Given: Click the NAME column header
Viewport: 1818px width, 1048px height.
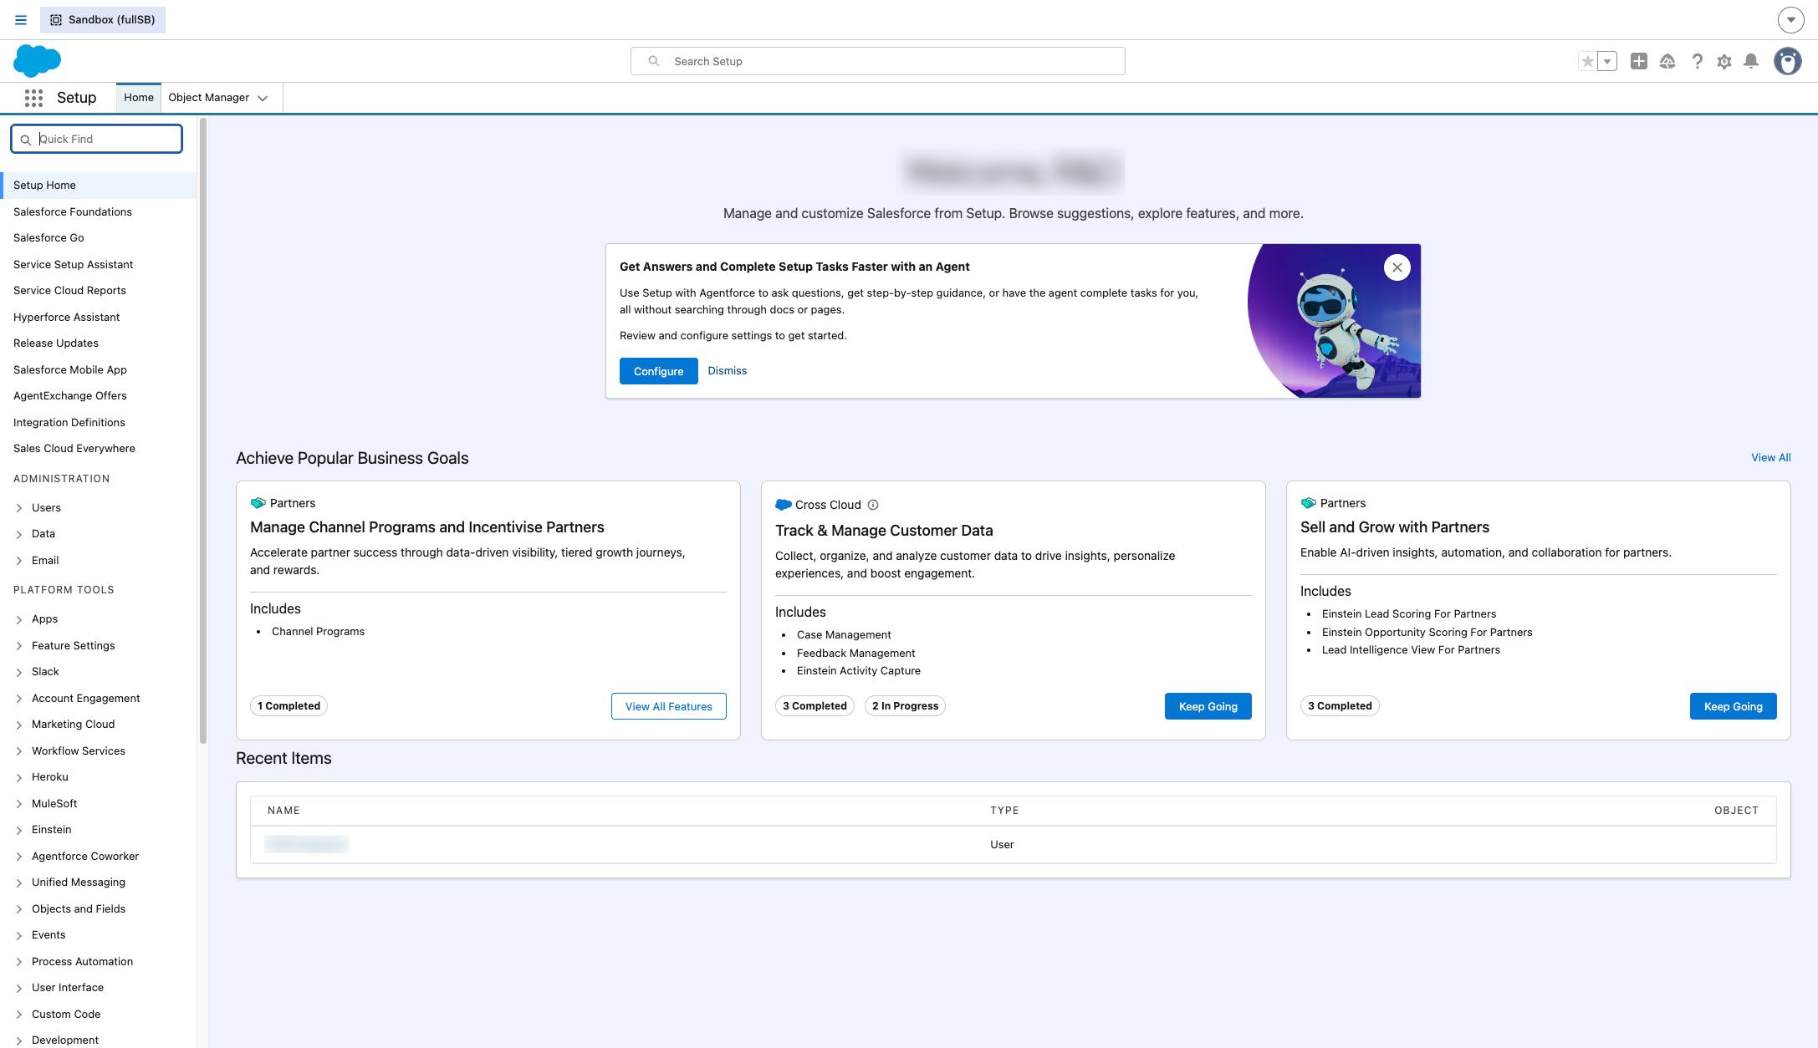Looking at the screenshot, I should coord(283,811).
